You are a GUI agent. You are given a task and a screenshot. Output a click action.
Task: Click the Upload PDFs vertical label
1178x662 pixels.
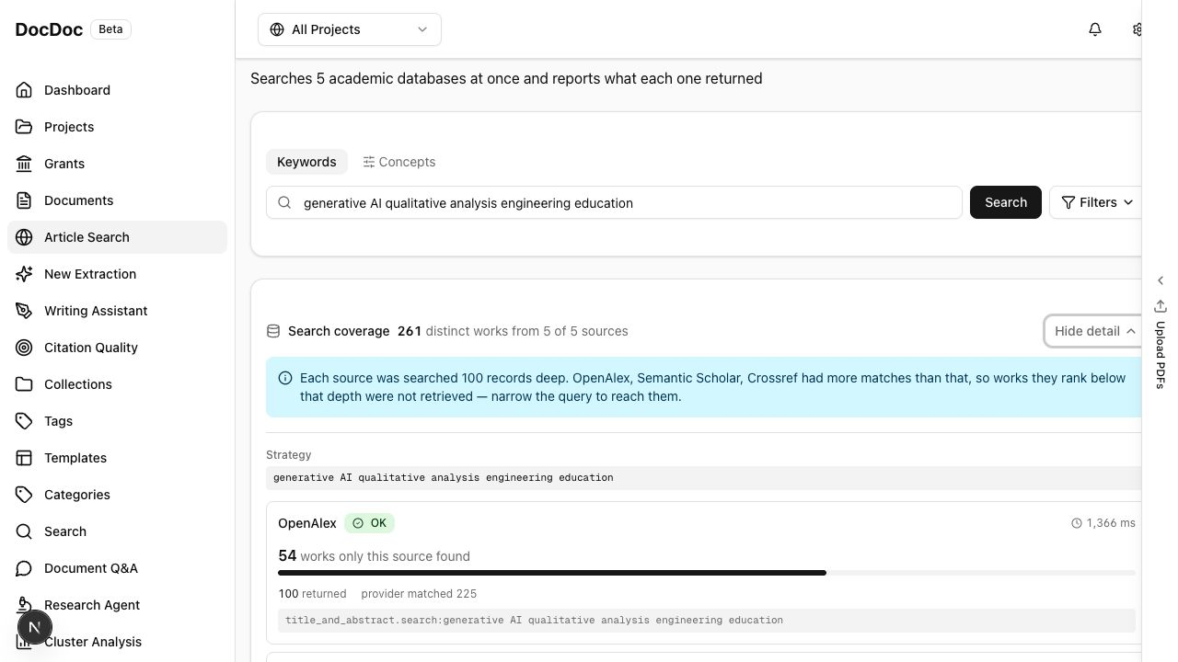pyautogui.click(x=1161, y=355)
